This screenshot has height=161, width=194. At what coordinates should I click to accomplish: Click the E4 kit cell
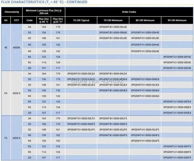[x=6, y=93]
